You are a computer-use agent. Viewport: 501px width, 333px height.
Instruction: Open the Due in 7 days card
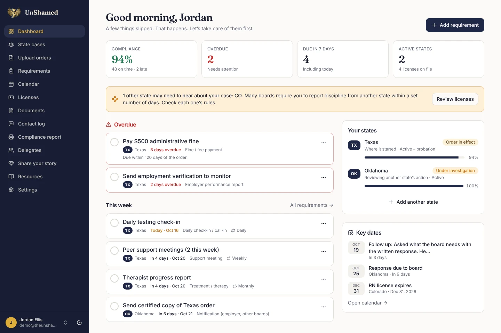click(343, 59)
